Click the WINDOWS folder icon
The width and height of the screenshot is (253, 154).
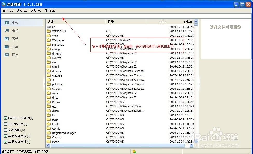[49, 31]
